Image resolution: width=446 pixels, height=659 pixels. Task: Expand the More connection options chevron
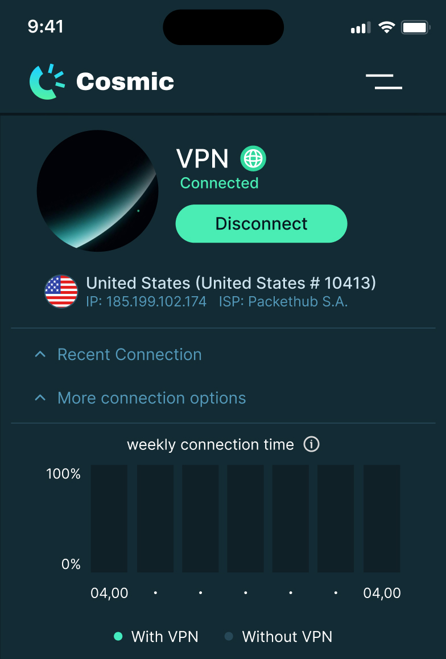(x=40, y=398)
